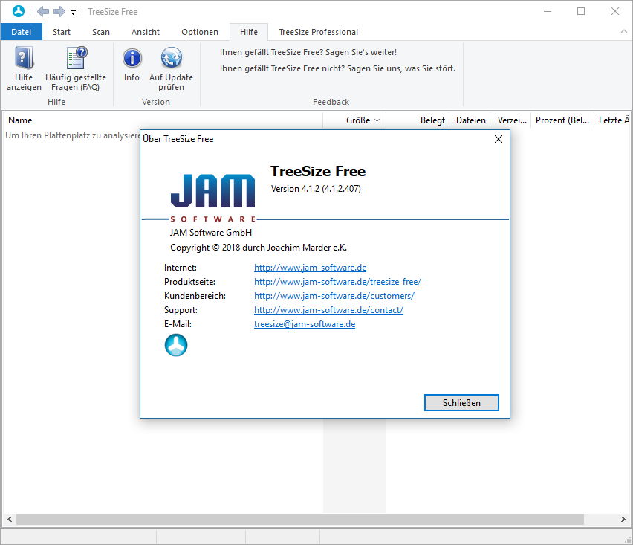Click the treesize@jam-software.de email link
This screenshot has height=545, width=633.
pos(305,324)
